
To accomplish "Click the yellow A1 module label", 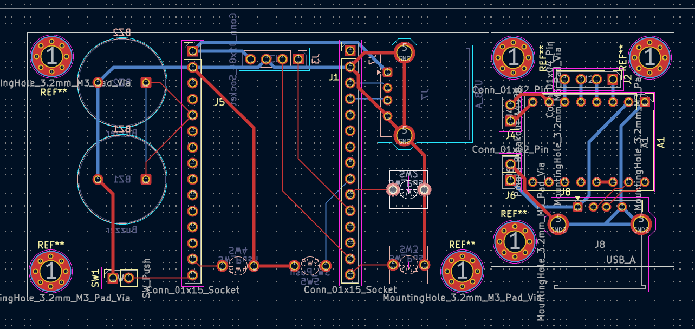I will coord(661,143).
